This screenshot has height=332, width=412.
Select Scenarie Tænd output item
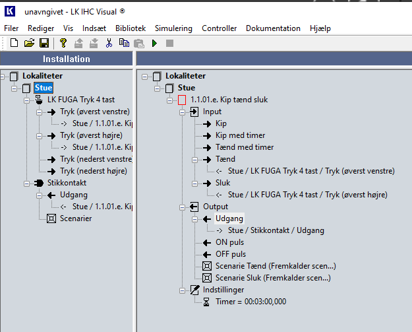pyautogui.click(x=276, y=266)
